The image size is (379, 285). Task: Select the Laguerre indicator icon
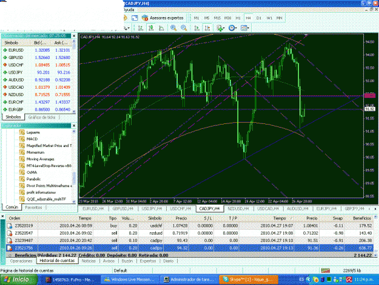[22, 132]
